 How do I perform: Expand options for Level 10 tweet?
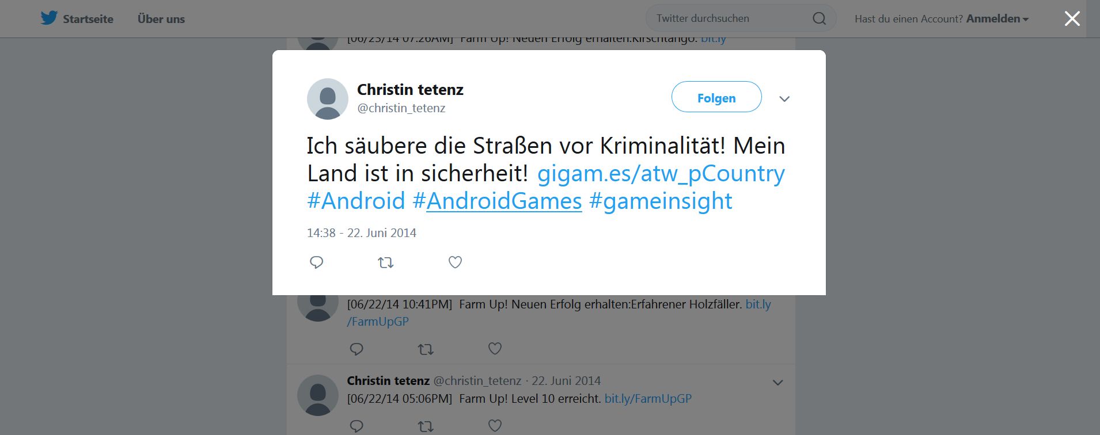pyautogui.click(x=777, y=383)
